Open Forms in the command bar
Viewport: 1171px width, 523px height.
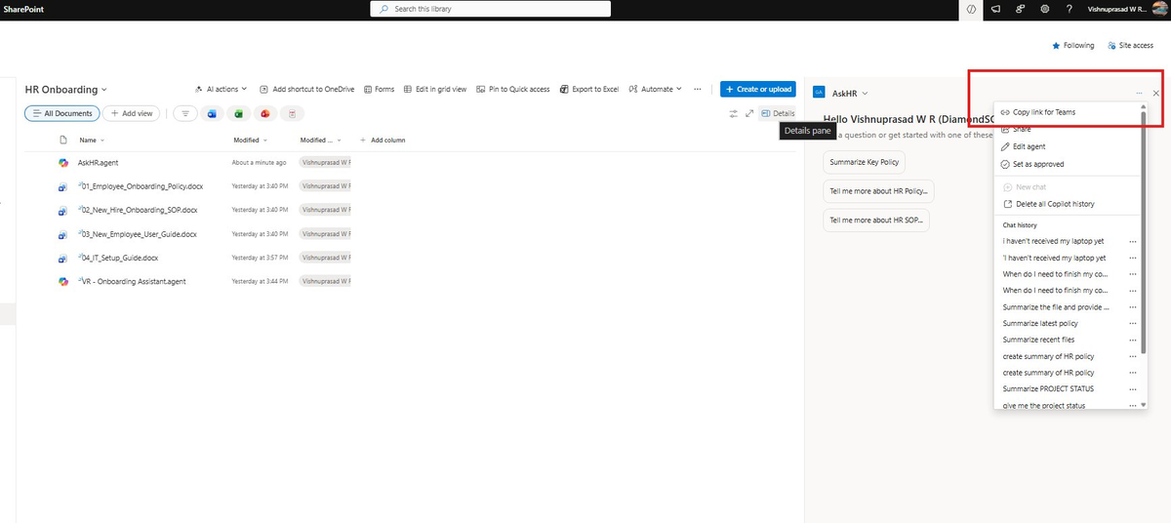[x=379, y=89]
